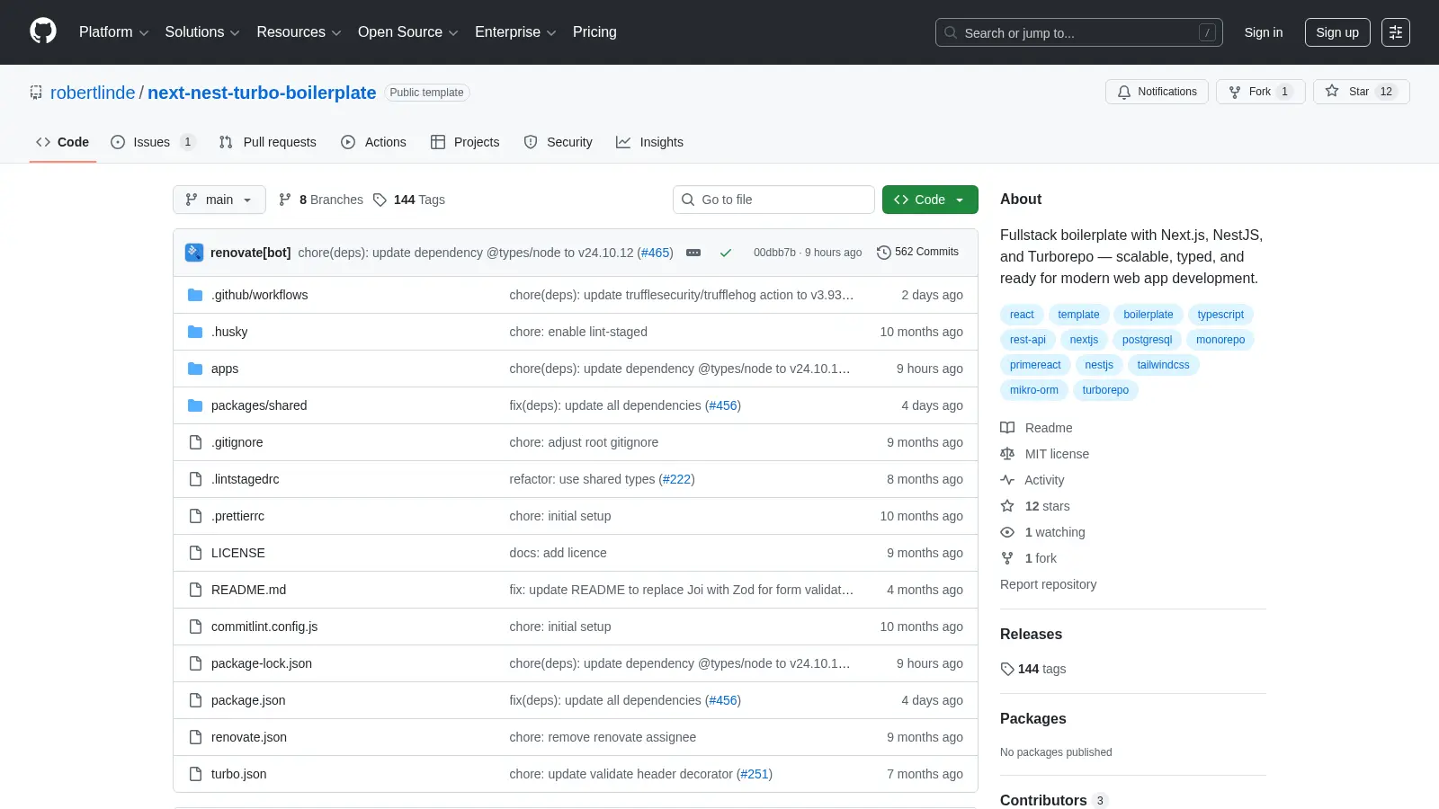The image size is (1439, 809).
Task: Click the 562 Commits link
Action: pos(917,252)
